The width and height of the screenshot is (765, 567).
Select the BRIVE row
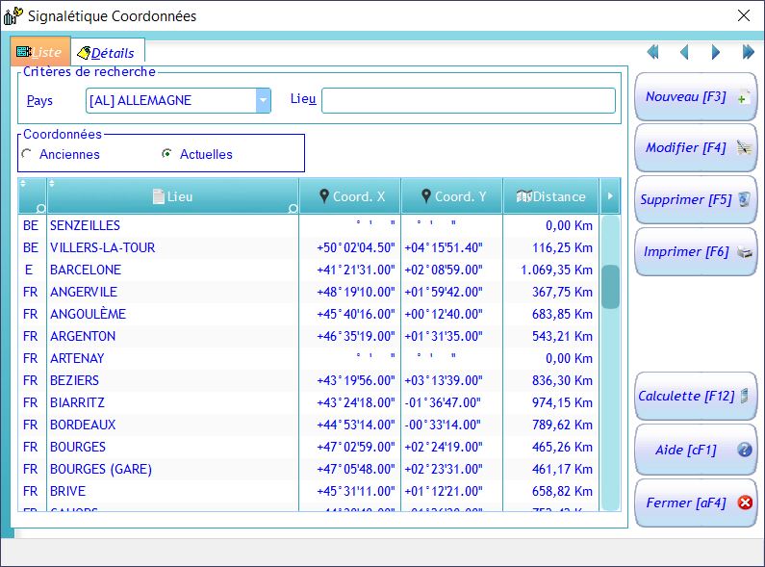[x=308, y=491]
